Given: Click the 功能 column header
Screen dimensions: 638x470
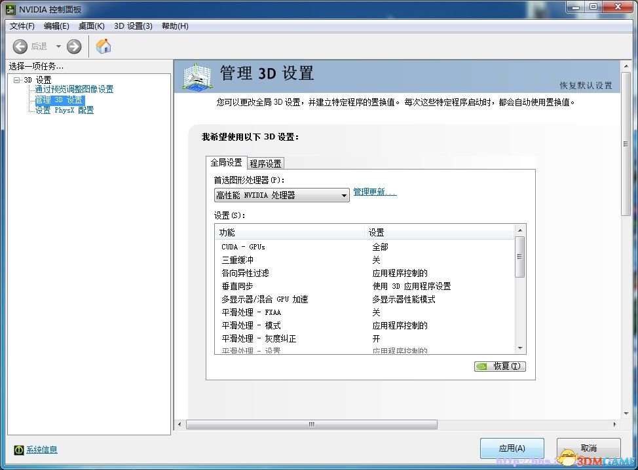Looking at the screenshot, I should coord(290,232).
